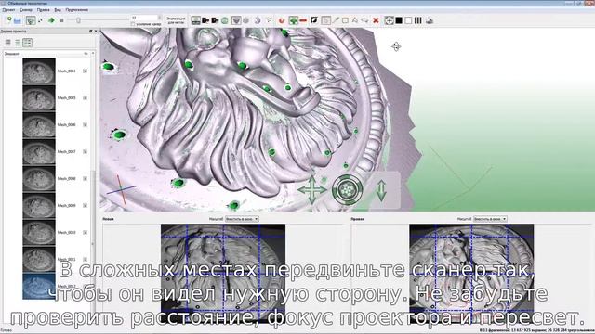Choose the black background swatch
Viewport: 595px width, 334px height.
click(399, 20)
